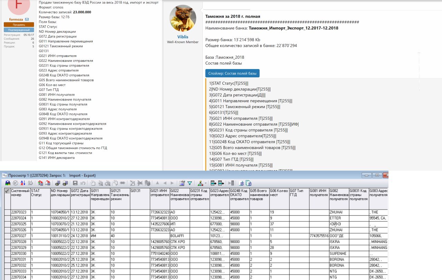Click the row selector for row 22870330
Screen dimensions: 442x280
pyautogui.click(x=7, y=253)
